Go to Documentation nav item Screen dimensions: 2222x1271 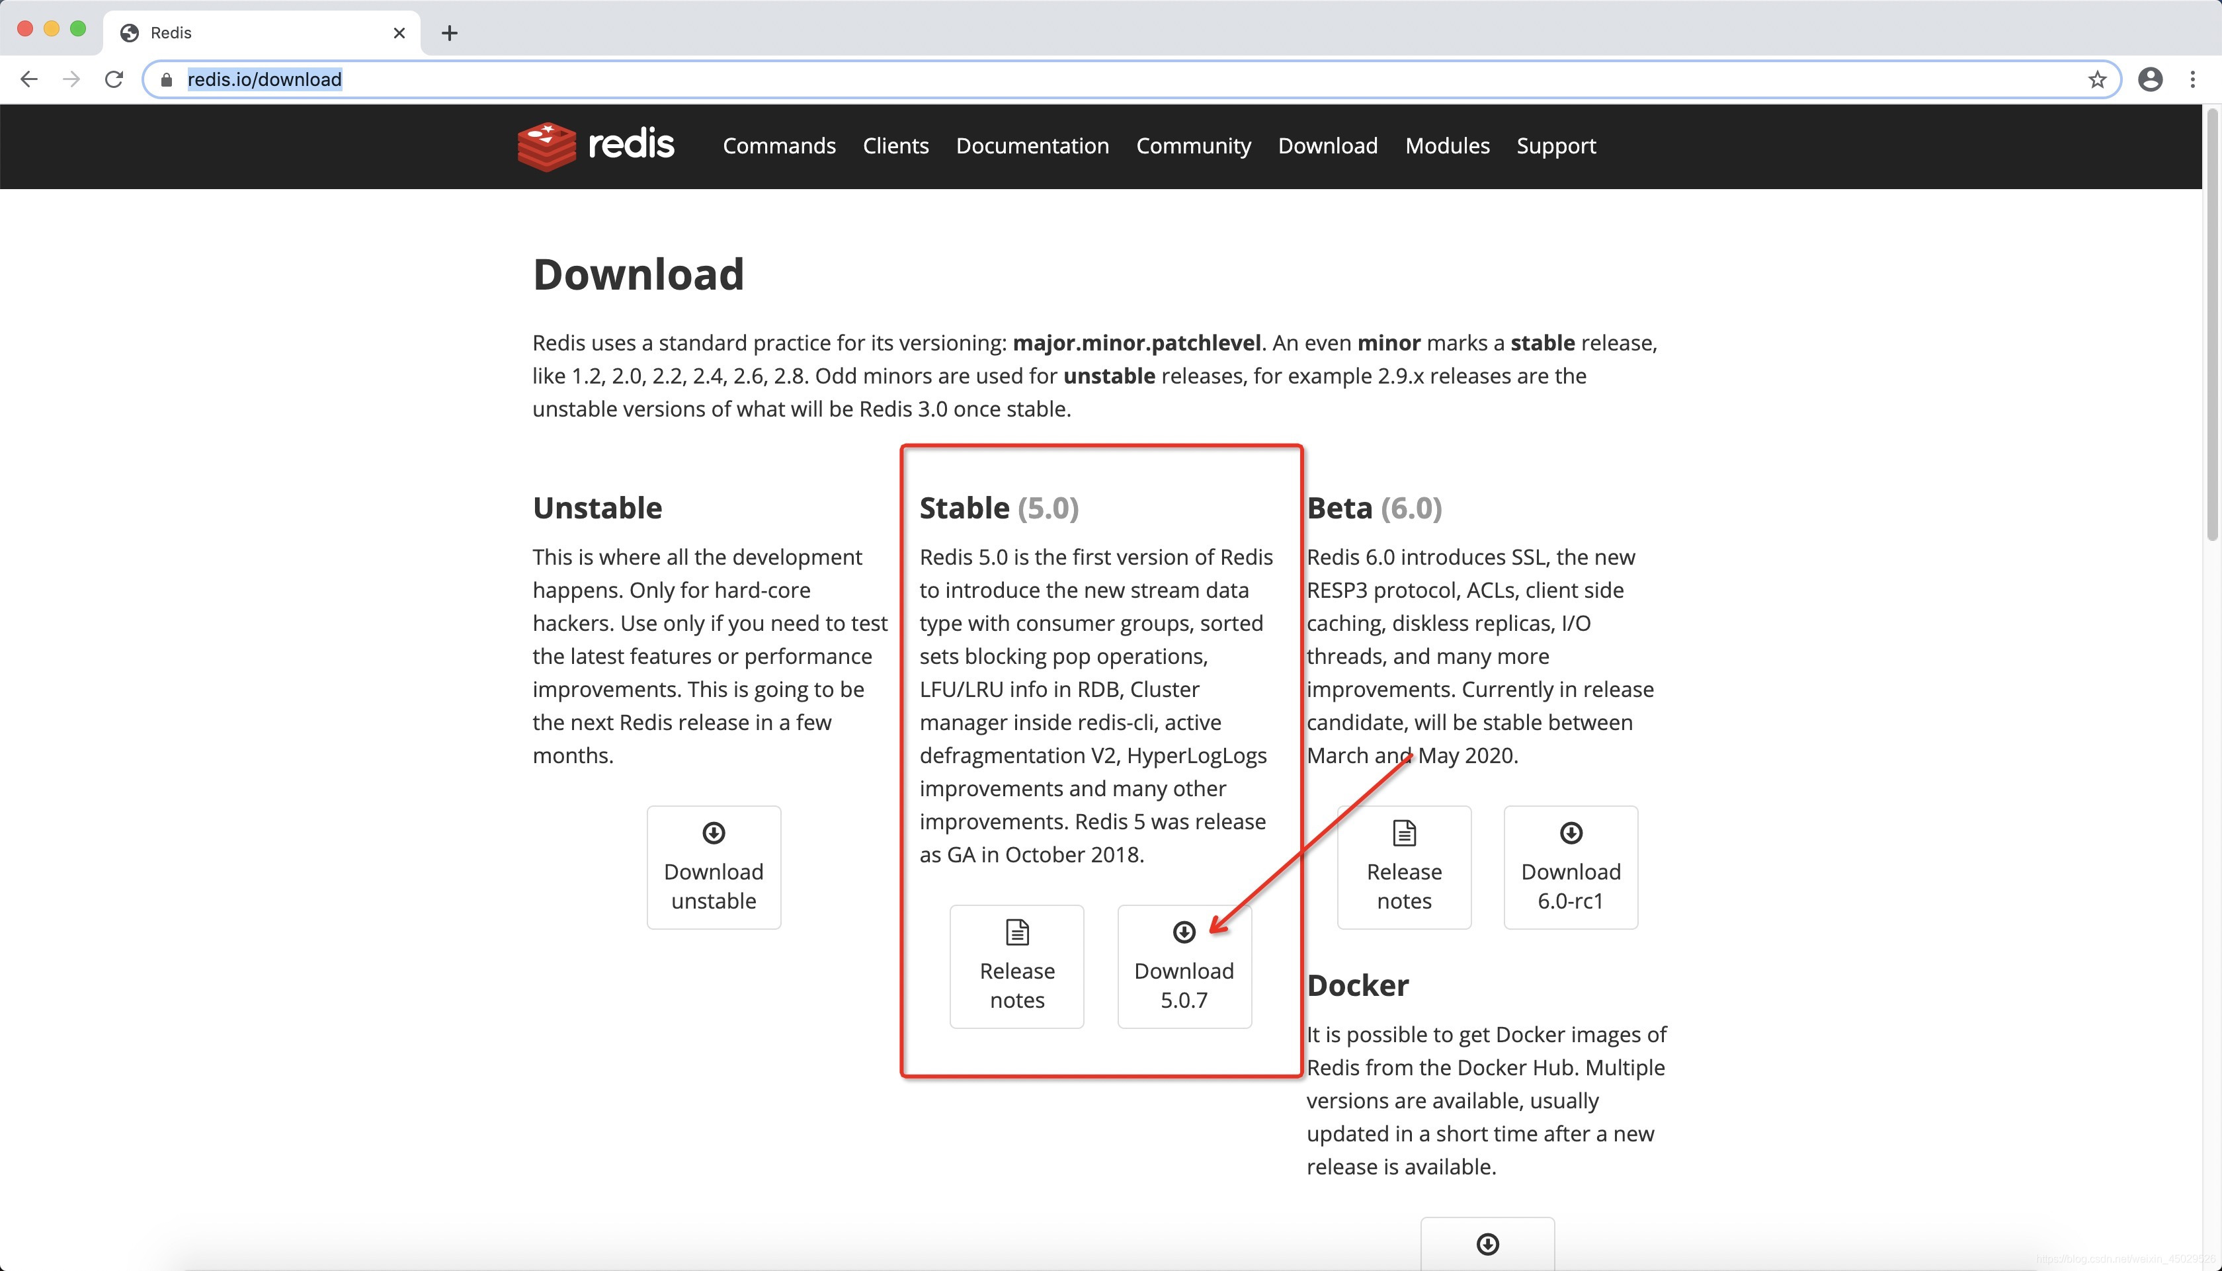click(1032, 145)
